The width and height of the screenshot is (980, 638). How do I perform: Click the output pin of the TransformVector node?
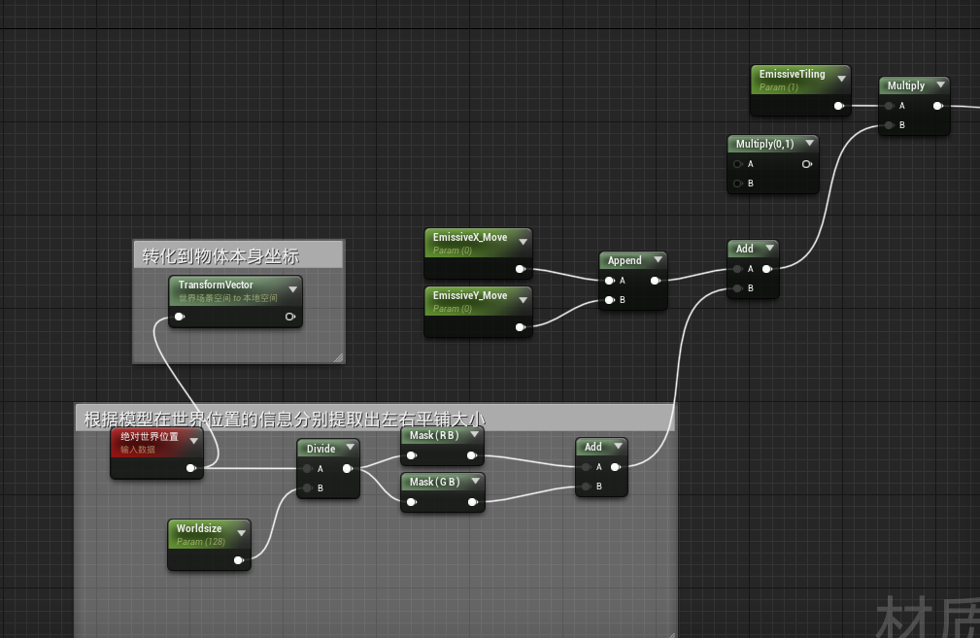289,317
